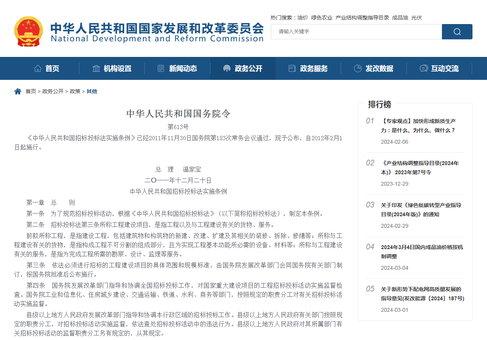Open the 政务公开 navigation menu item
The image size is (487, 340).
[243, 68]
